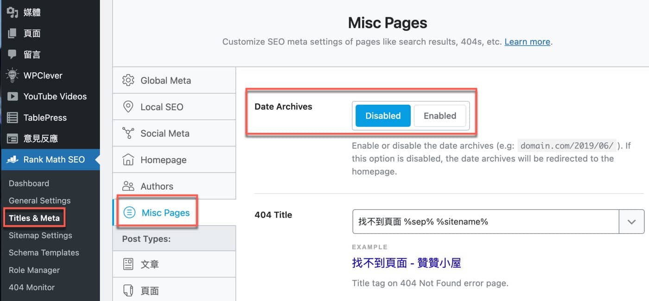Image resolution: width=649 pixels, height=301 pixels.
Task: Click the WPClever lightbulb icon
Action: [13, 75]
